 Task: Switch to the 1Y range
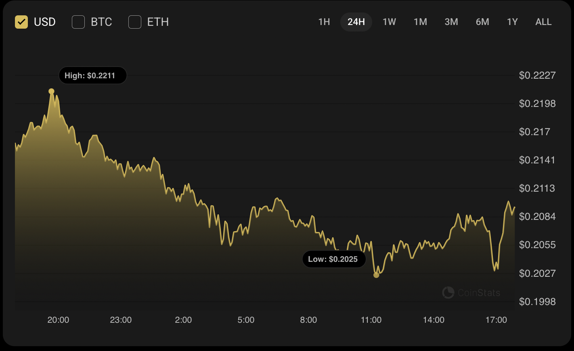point(512,22)
